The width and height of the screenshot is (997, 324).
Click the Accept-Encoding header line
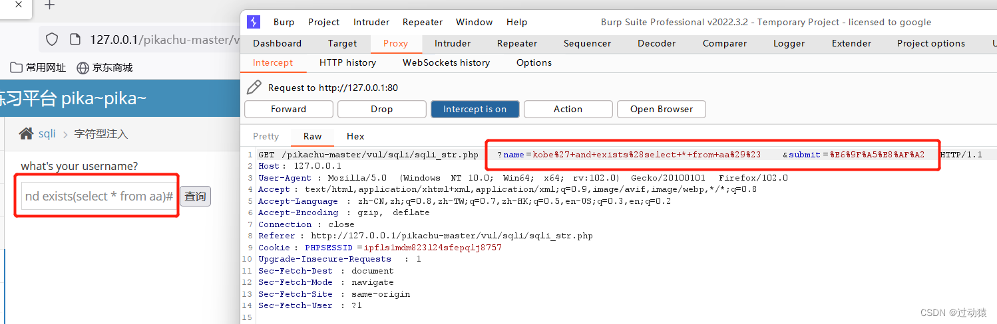pyautogui.click(x=344, y=212)
